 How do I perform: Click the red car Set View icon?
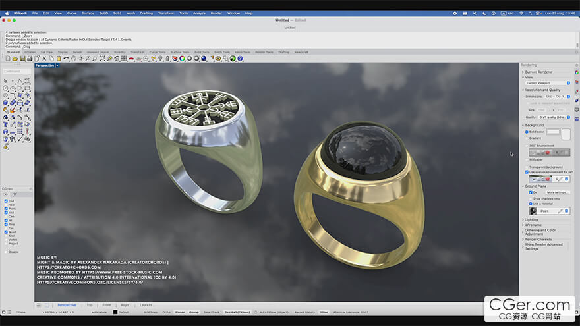pos(131,59)
